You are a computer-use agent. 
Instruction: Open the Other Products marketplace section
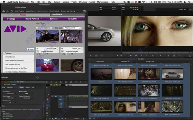[x=54, y=11]
